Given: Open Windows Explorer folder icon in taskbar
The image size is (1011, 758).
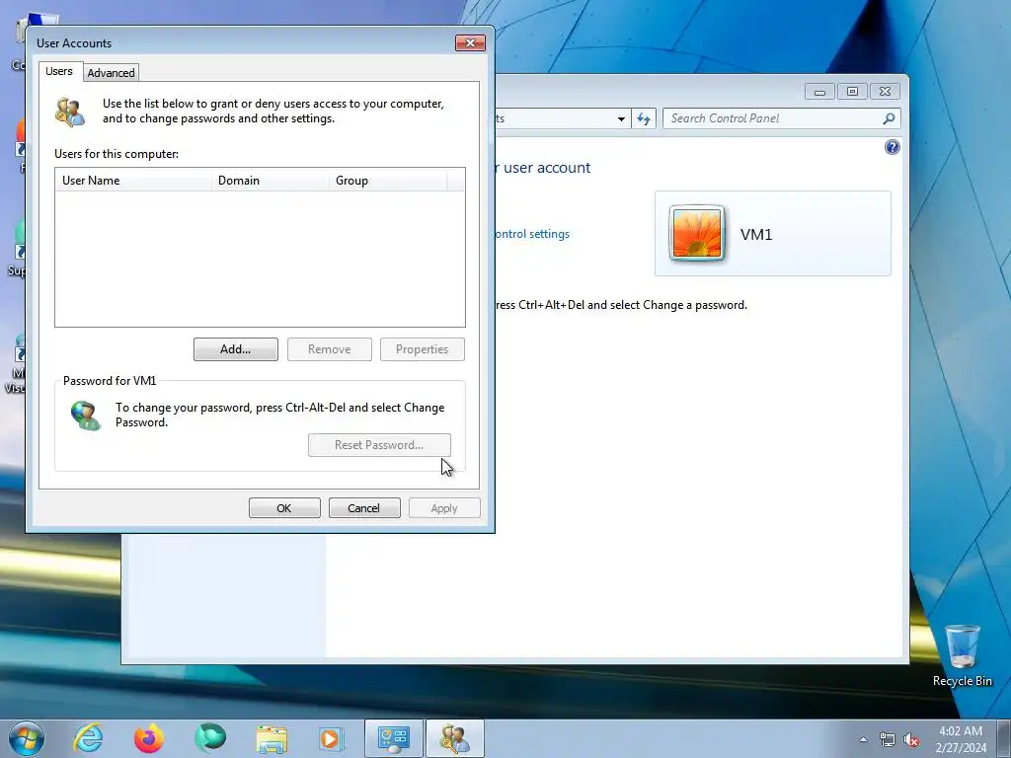Looking at the screenshot, I should click(272, 738).
